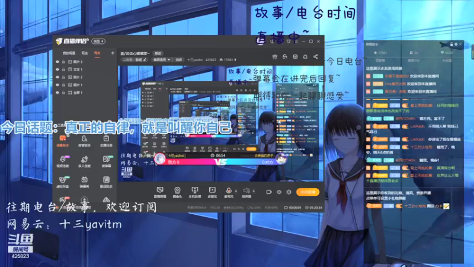Hide the 图片 1 layer
The width and height of the screenshot is (474, 267).
tap(57, 85)
